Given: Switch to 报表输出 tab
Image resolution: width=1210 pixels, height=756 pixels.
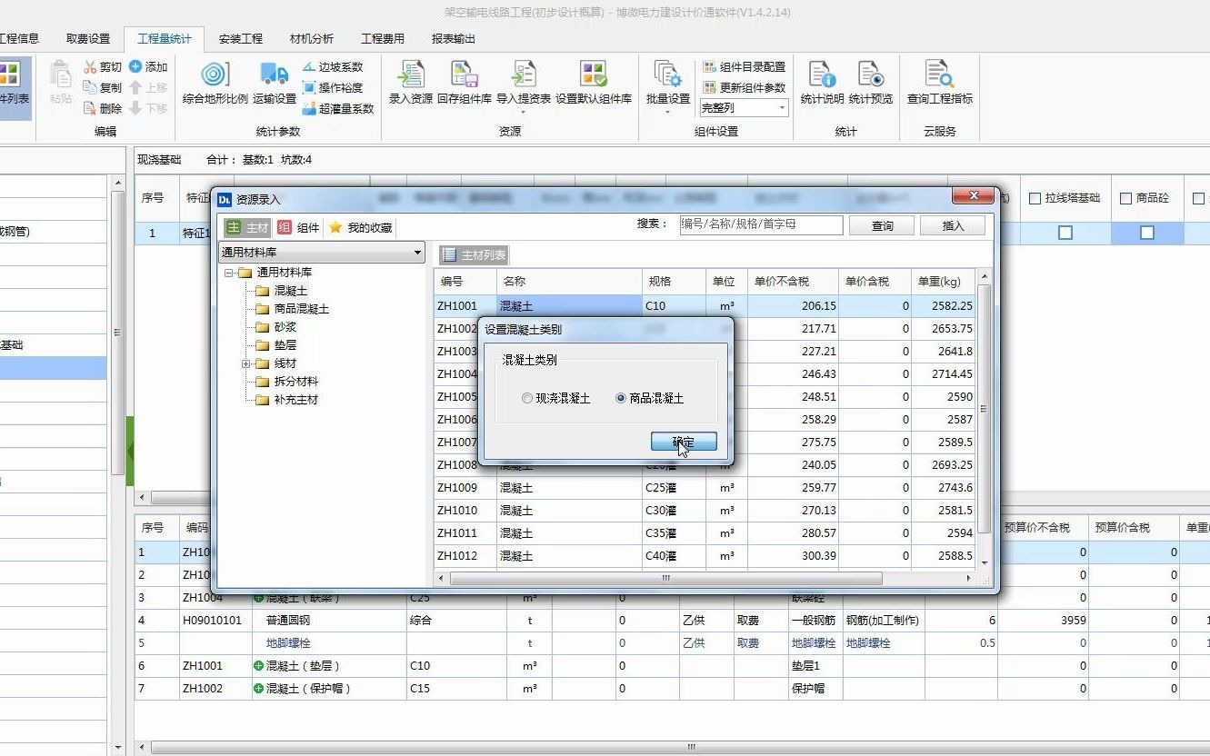Looking at the screenshot, I should coord(454,38).
